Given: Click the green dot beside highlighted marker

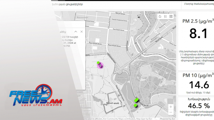Looking at the screenshot, I should click(98, 63).
